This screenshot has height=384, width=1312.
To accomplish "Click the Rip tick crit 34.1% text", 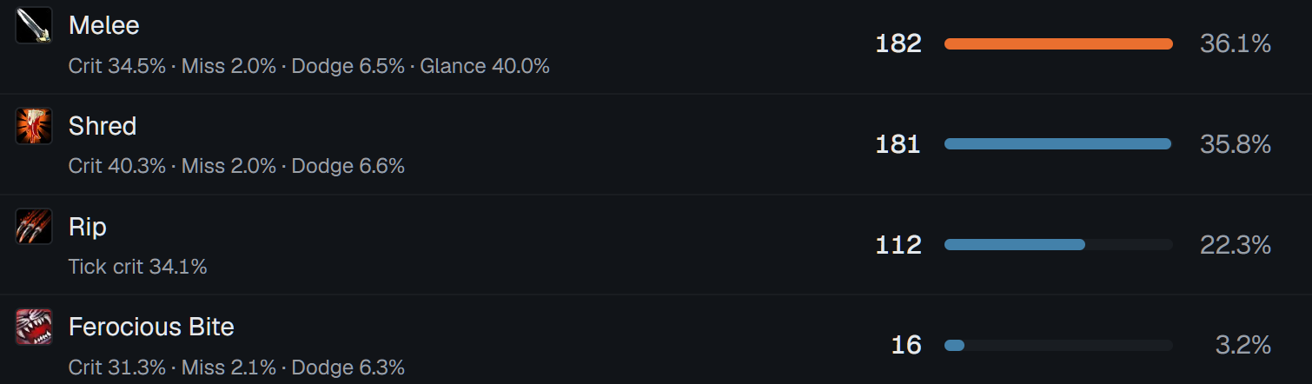I will (138, 267).
